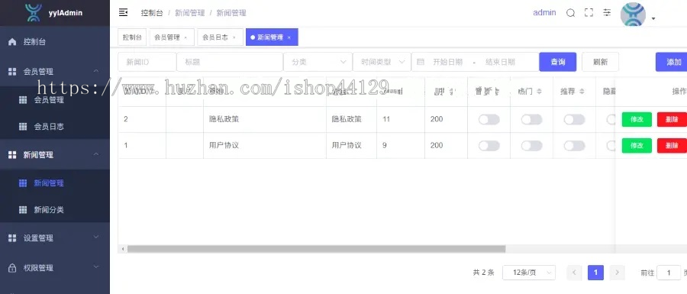The image size is (687, 294).
Task: Toggle the sidebar collapse hamburger icon
Action: (x=123, y=13)
